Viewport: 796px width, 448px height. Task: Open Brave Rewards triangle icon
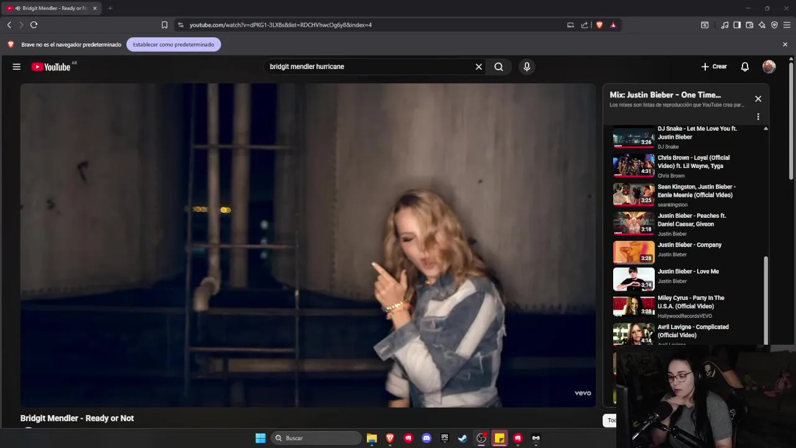coord(613,25)
